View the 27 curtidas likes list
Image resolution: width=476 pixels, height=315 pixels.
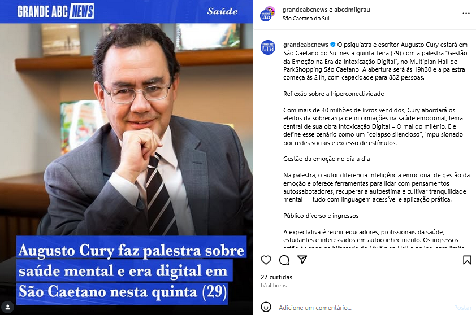pos(276,277)
